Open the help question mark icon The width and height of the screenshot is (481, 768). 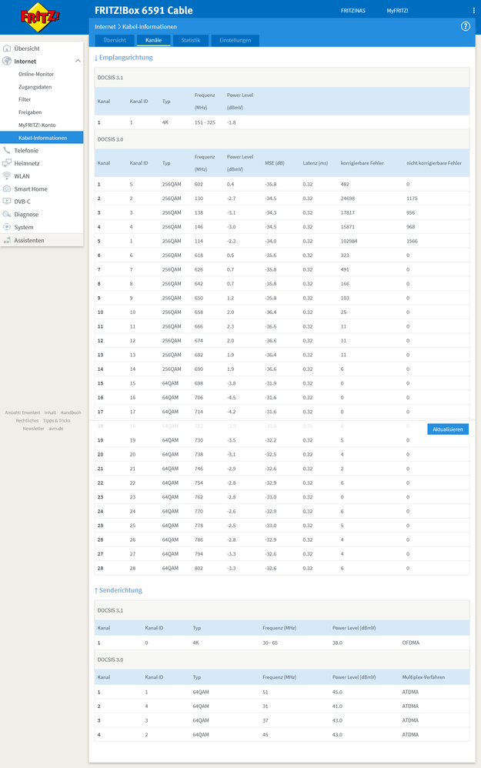point(466,26)
